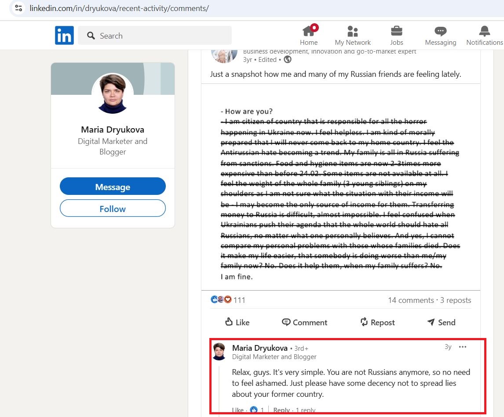Click the "3rd+" connection degree label
This screenshot has height=417, width=504.
pyautogui.click(x=301, y=349)
